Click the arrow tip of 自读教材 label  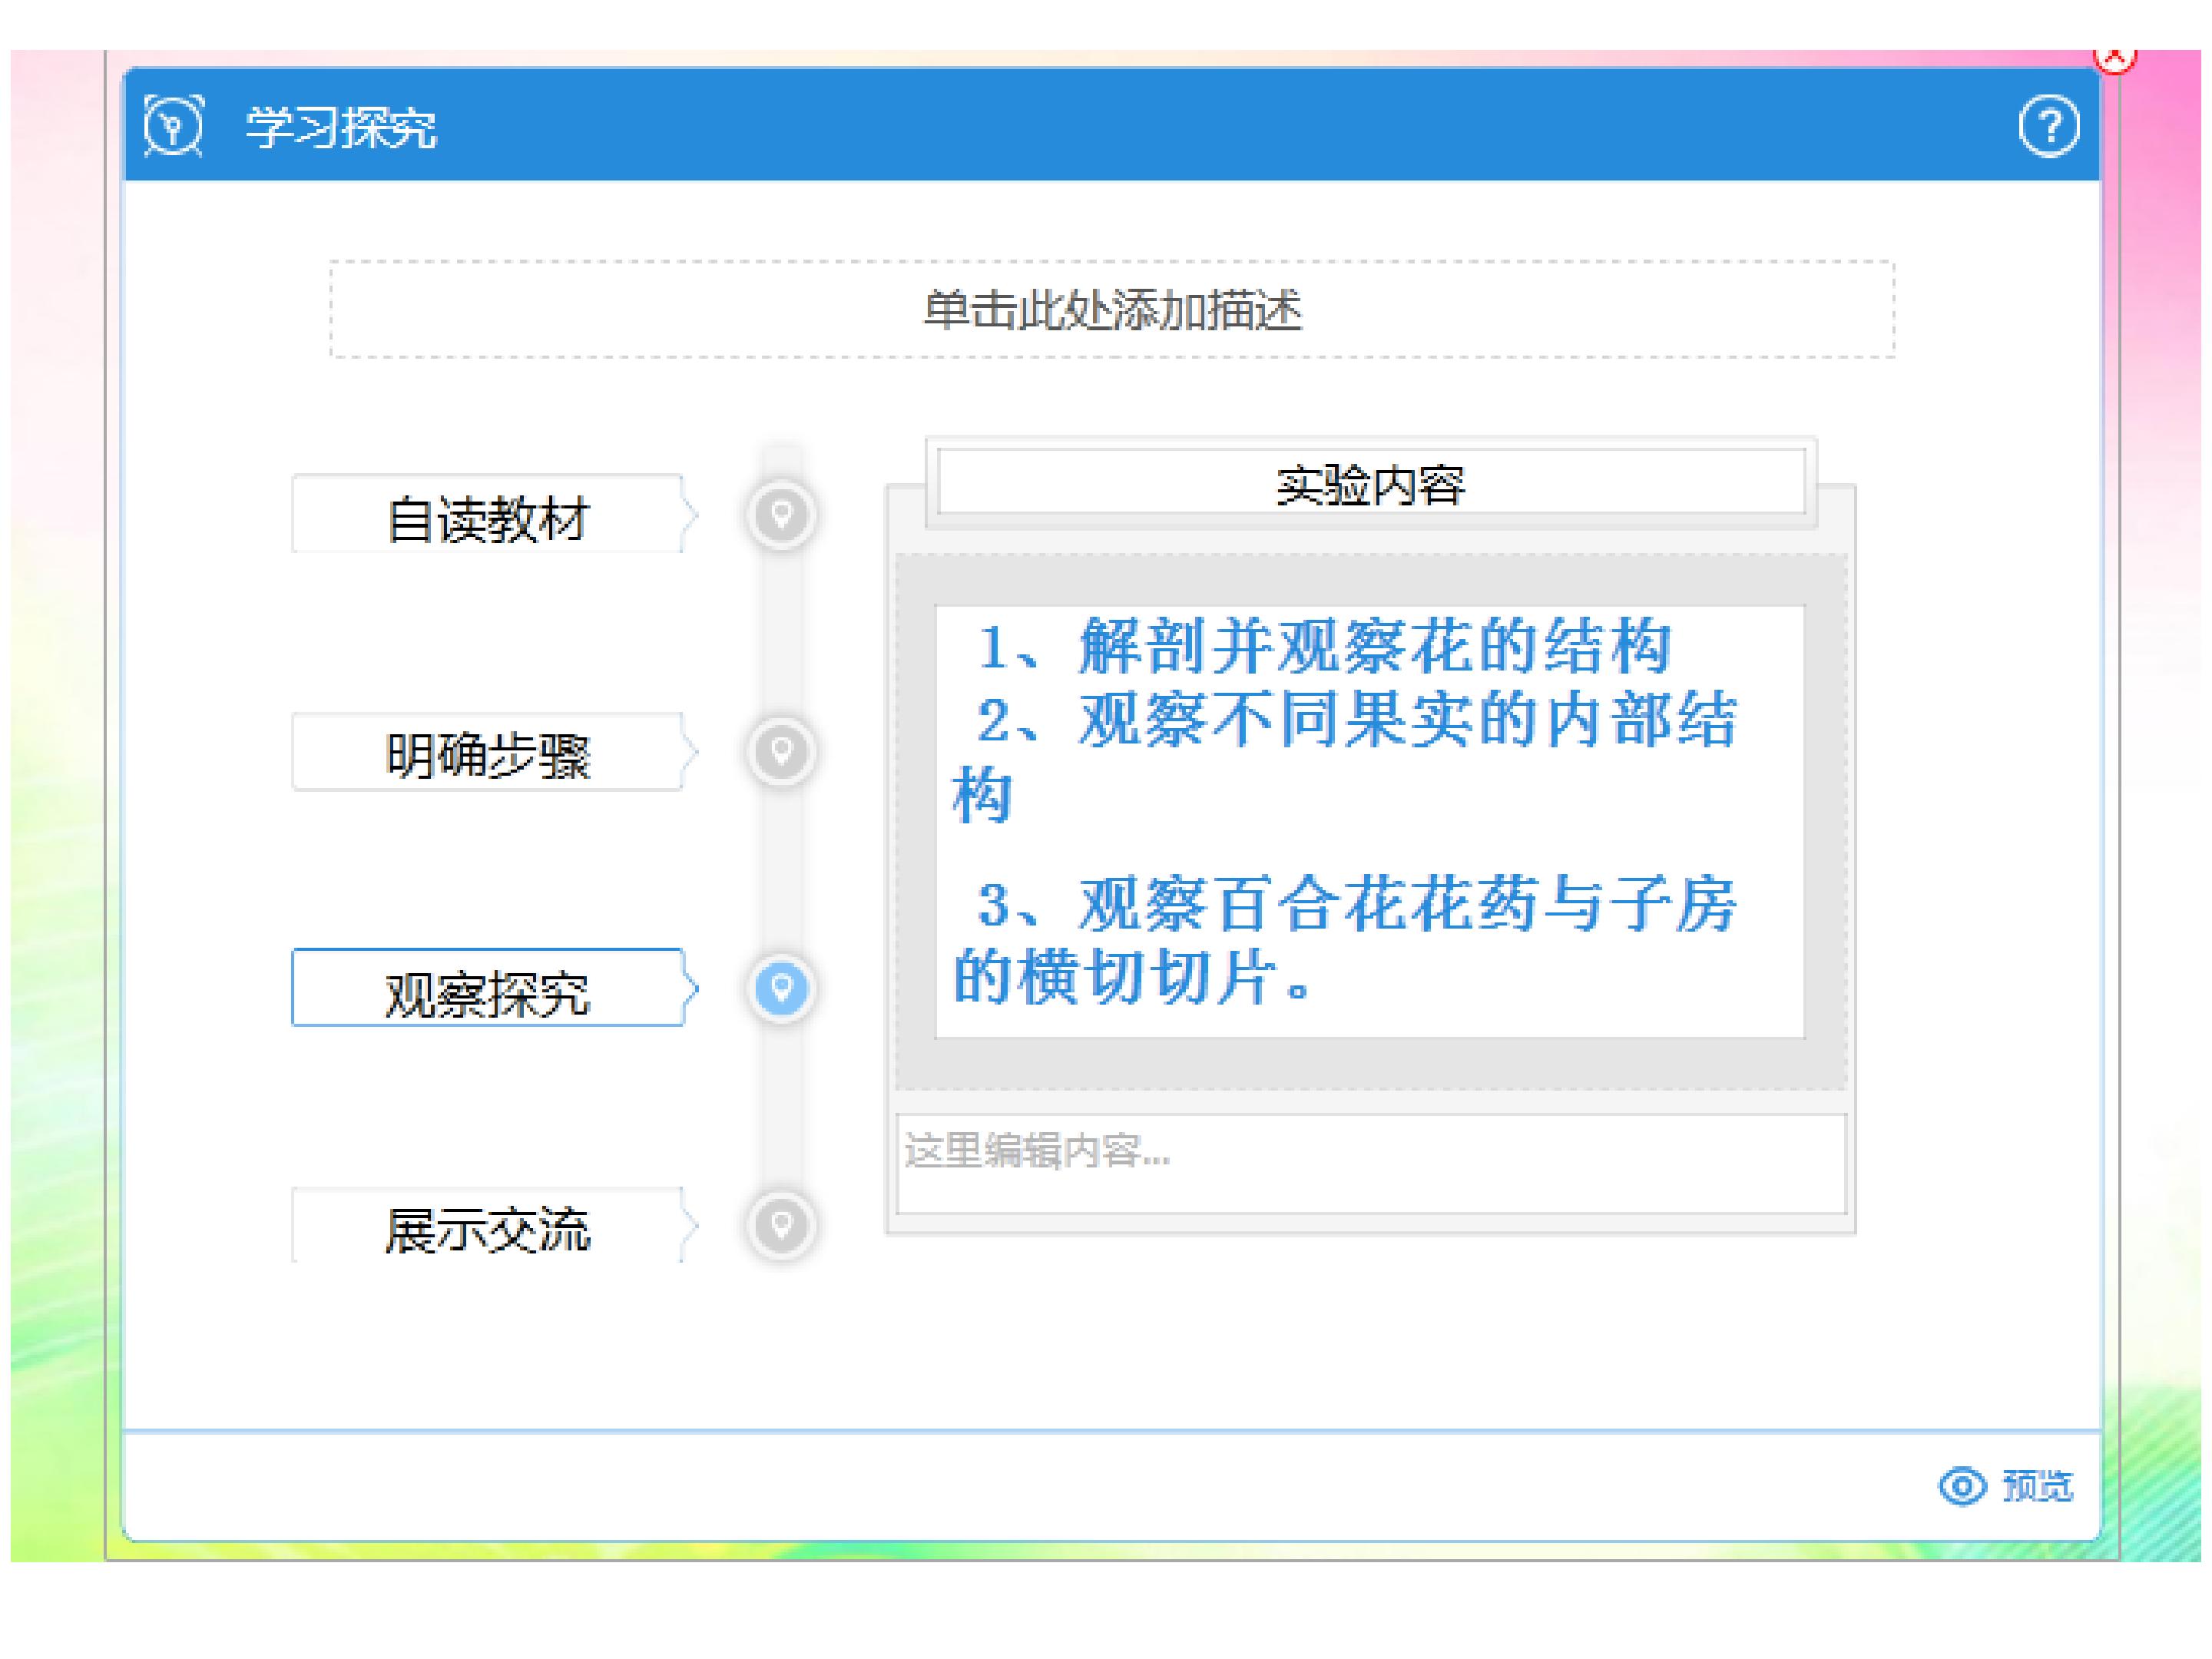point(690,515)
